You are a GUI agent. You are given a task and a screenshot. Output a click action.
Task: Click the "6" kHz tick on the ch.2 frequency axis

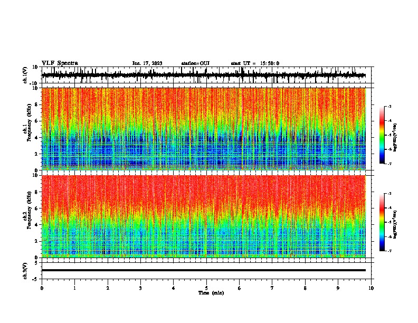37,208
